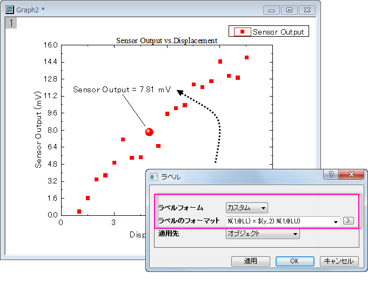The image size is (368, 307).
Task: Click the 16.0 Y axis tick label
Action: coord(50,45)
